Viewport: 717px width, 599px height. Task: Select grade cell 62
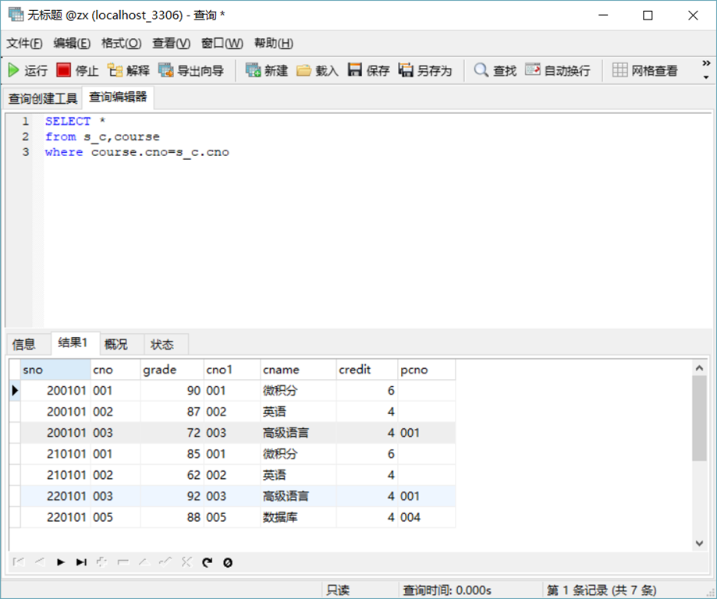(x=172, y=475)
